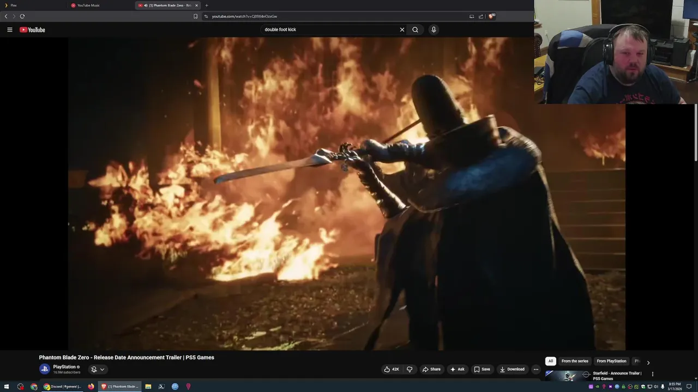Switch to the YouTube Music tab
This screenshot has height=392, width=698.
coord(100,5)
